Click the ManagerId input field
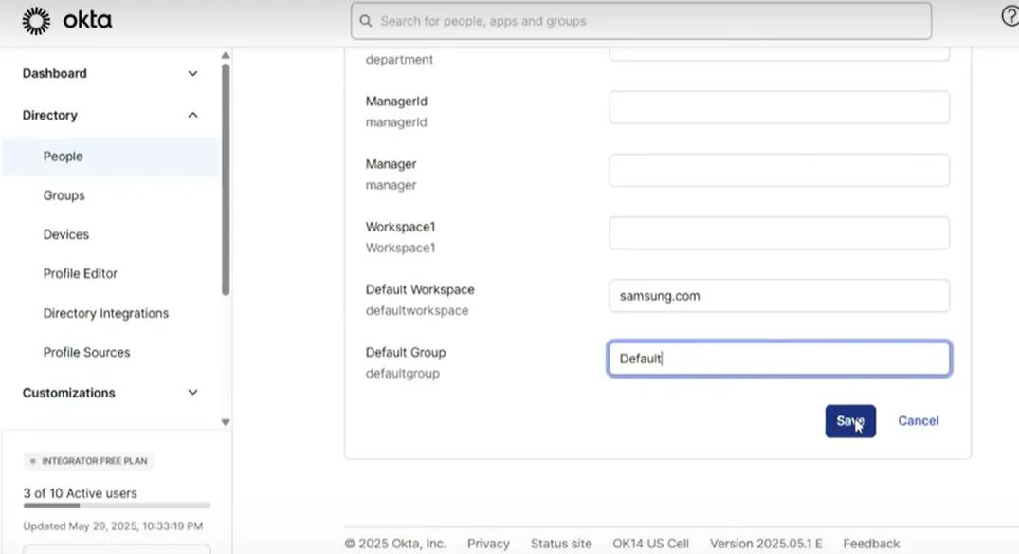This screenshot has width=1019, height=554. pyautogui.click(x=779, y=107)
